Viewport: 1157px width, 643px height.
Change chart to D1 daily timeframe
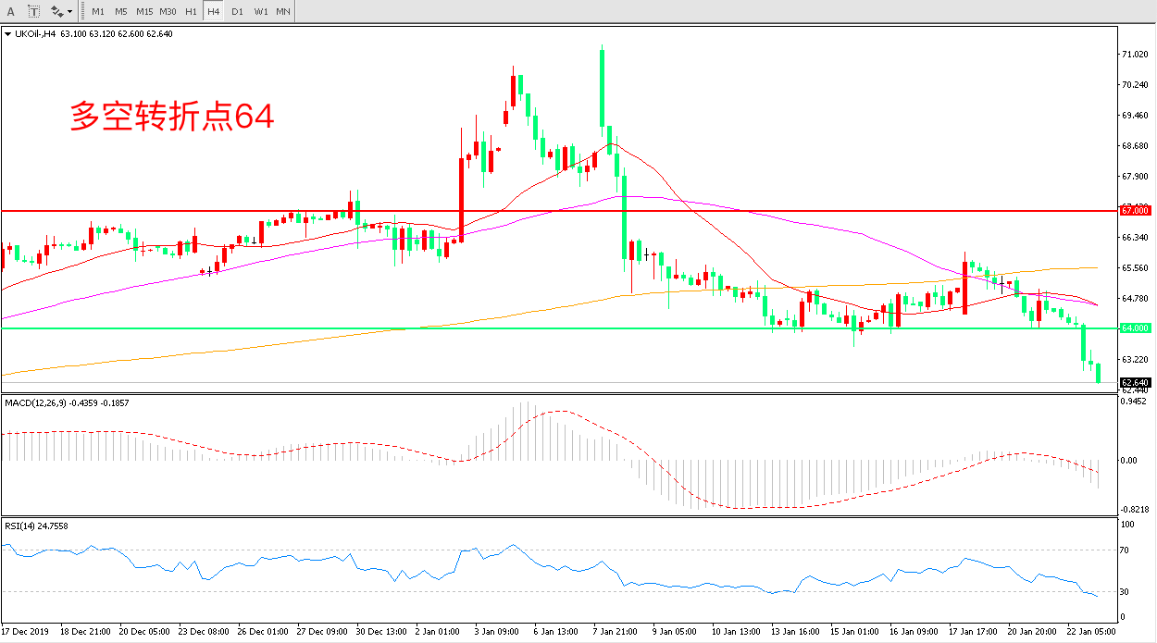tap(237, 12)
